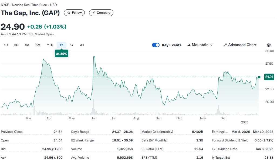
Task: Click the Day's Range 24.37 - 25.06
Action: click(x=122, y=132)
